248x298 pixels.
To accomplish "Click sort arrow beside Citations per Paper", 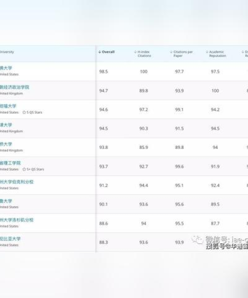I will point(171,52).
